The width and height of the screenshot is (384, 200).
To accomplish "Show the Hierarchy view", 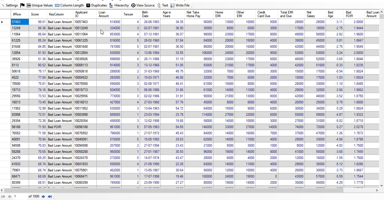I will point(119,5).
